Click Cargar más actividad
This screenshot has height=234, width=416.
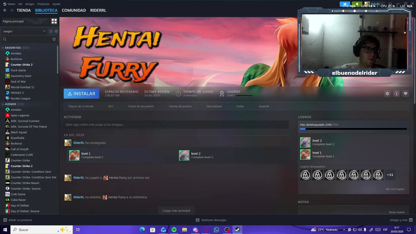[x=176, y=211]
